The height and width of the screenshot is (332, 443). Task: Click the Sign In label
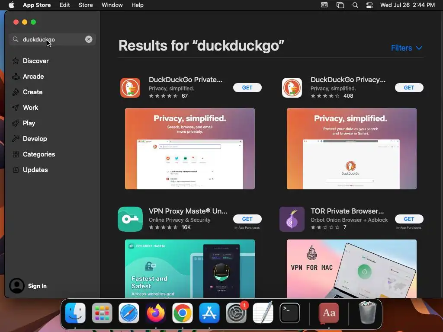(x=37, y=286)
